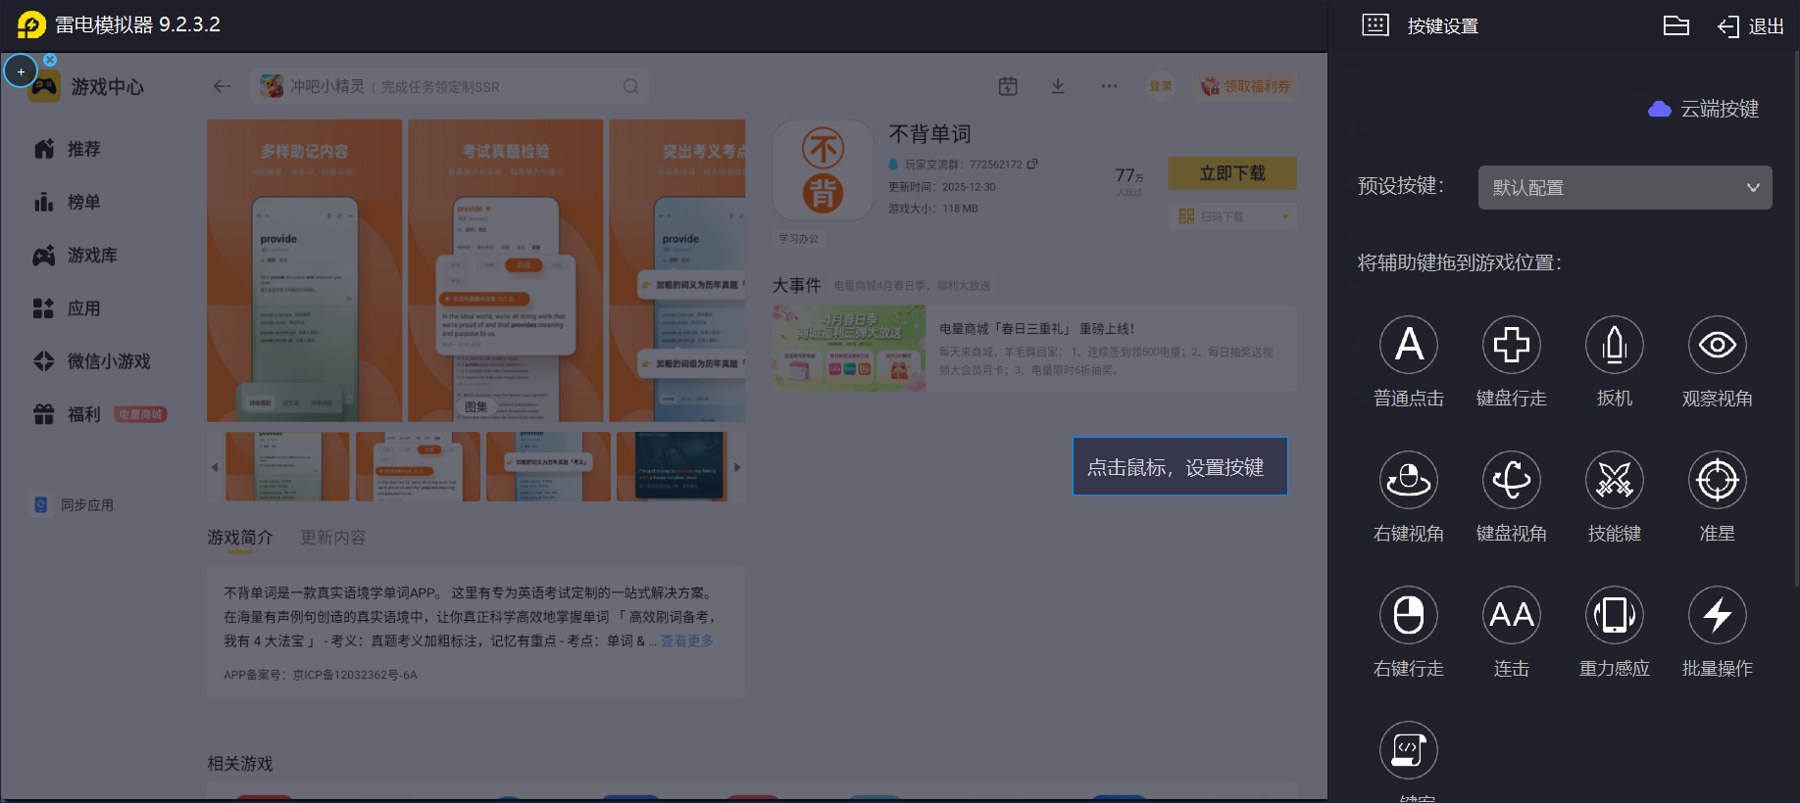1800x803 pixels.
Task: Open the downloads arrow icon
Action: pos(1058,86)
